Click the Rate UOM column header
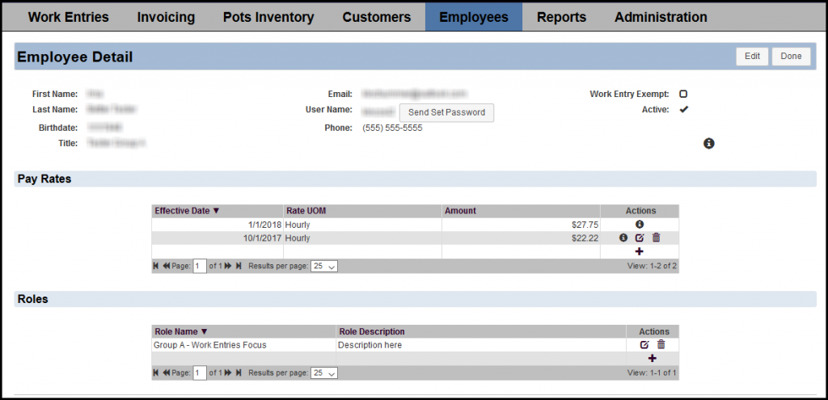 363,211
